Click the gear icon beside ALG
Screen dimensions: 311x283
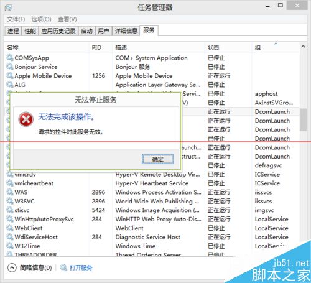(10, 85)
